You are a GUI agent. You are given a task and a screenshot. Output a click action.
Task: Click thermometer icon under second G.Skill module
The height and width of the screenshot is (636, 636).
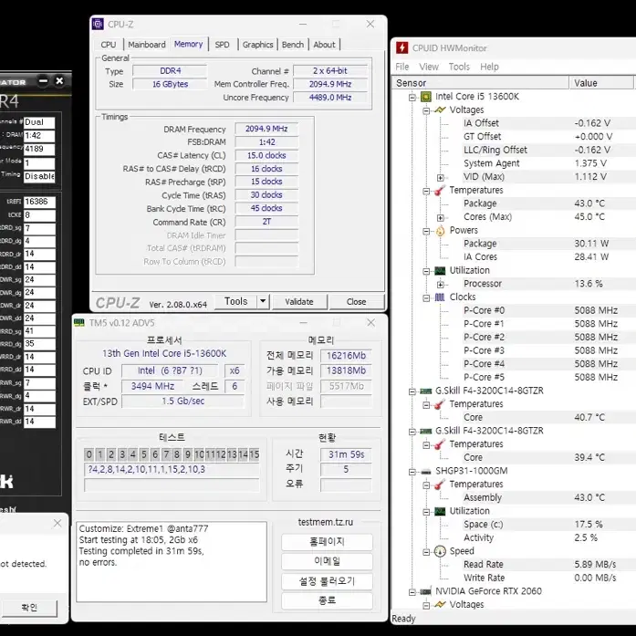[x=440, y=444]
